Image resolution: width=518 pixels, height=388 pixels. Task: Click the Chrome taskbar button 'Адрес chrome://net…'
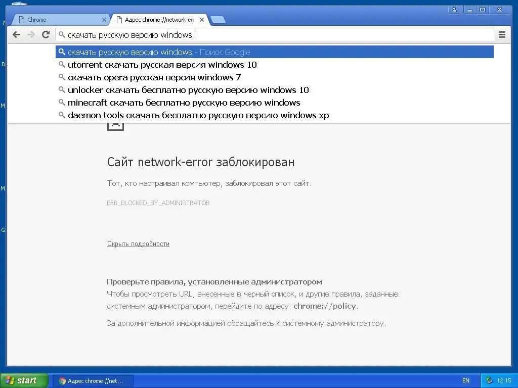coord(93,381)
